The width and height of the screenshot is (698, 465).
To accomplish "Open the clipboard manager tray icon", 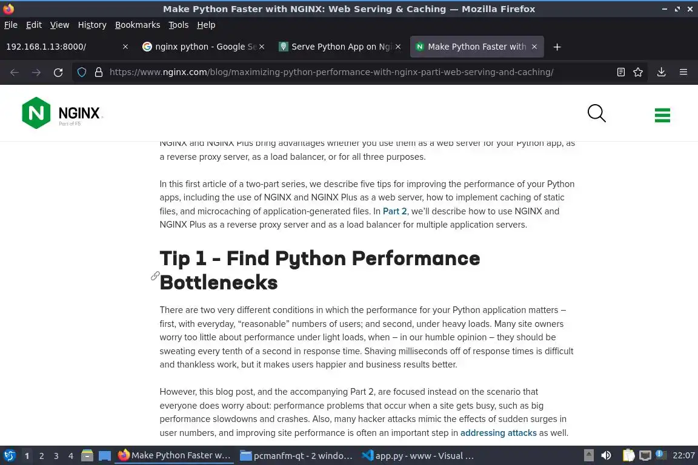I will coord(628,455).
